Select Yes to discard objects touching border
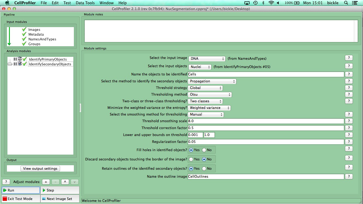Screen dimensions: 363x204 [x=191, y=159]
